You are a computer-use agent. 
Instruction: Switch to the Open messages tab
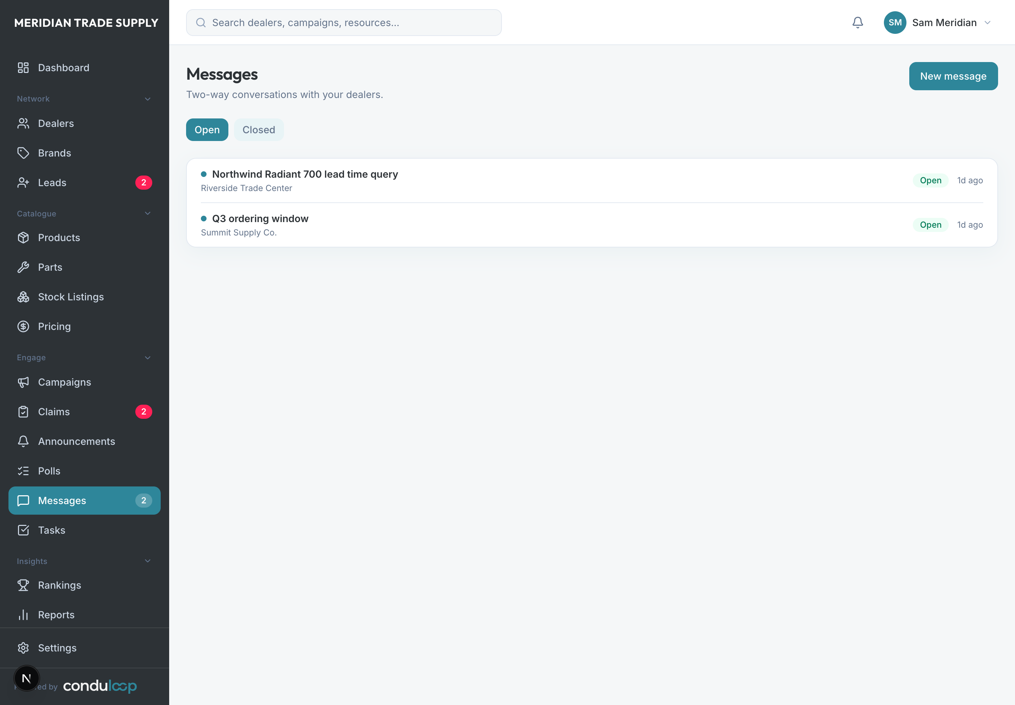tap(207, 130)
